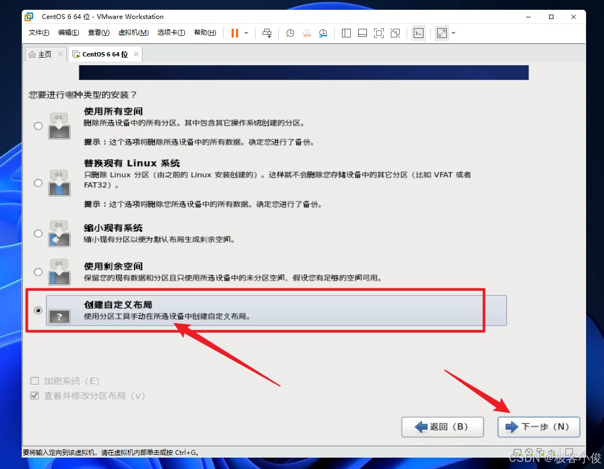Viewport: 604px width, 469px height.
Task: Click the 返回 (B) button
Action: point(443,427)
